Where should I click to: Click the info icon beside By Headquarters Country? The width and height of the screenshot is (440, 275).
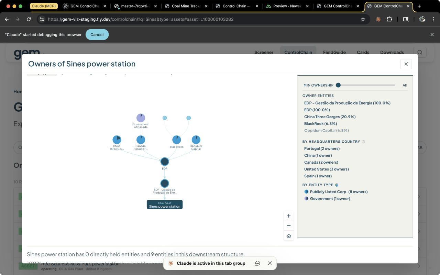(x=364, y=142)
